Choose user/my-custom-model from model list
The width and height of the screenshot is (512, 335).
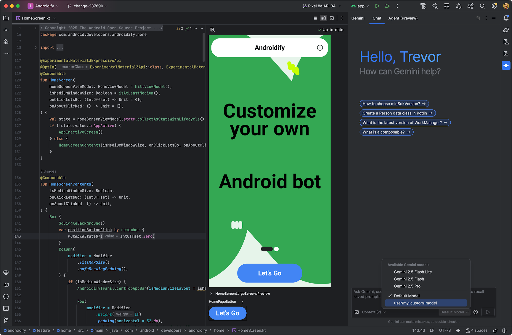pos(415,303)
